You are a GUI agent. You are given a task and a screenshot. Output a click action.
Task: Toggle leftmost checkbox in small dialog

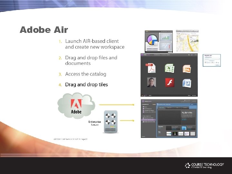[x=205, y=63]
